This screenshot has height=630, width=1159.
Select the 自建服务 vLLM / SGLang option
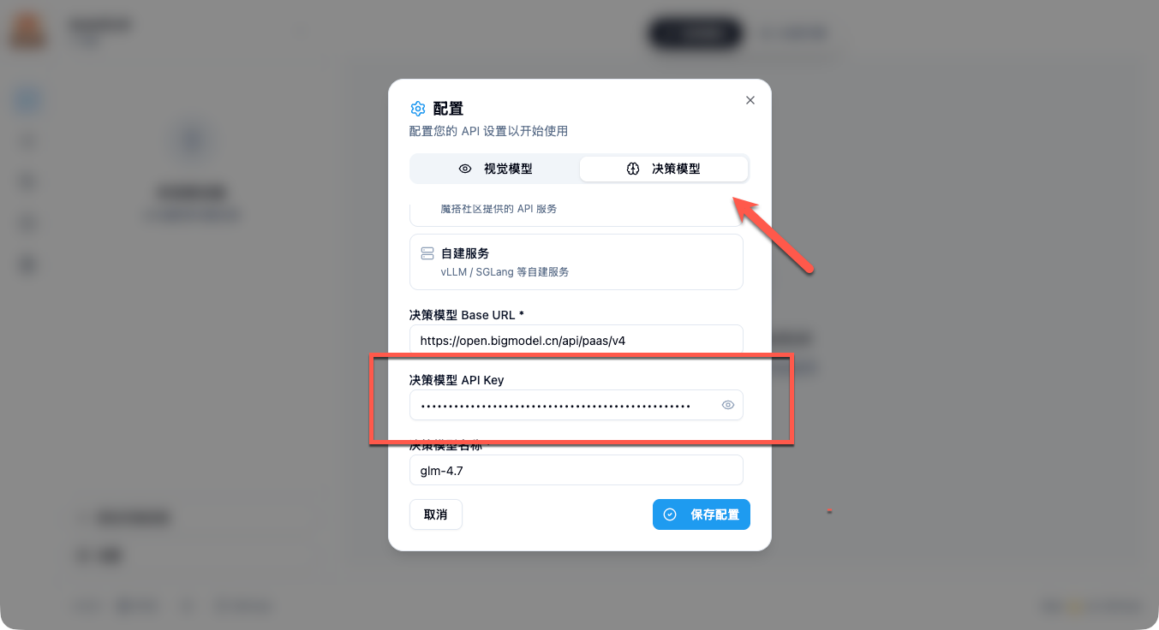click(577, 262)
